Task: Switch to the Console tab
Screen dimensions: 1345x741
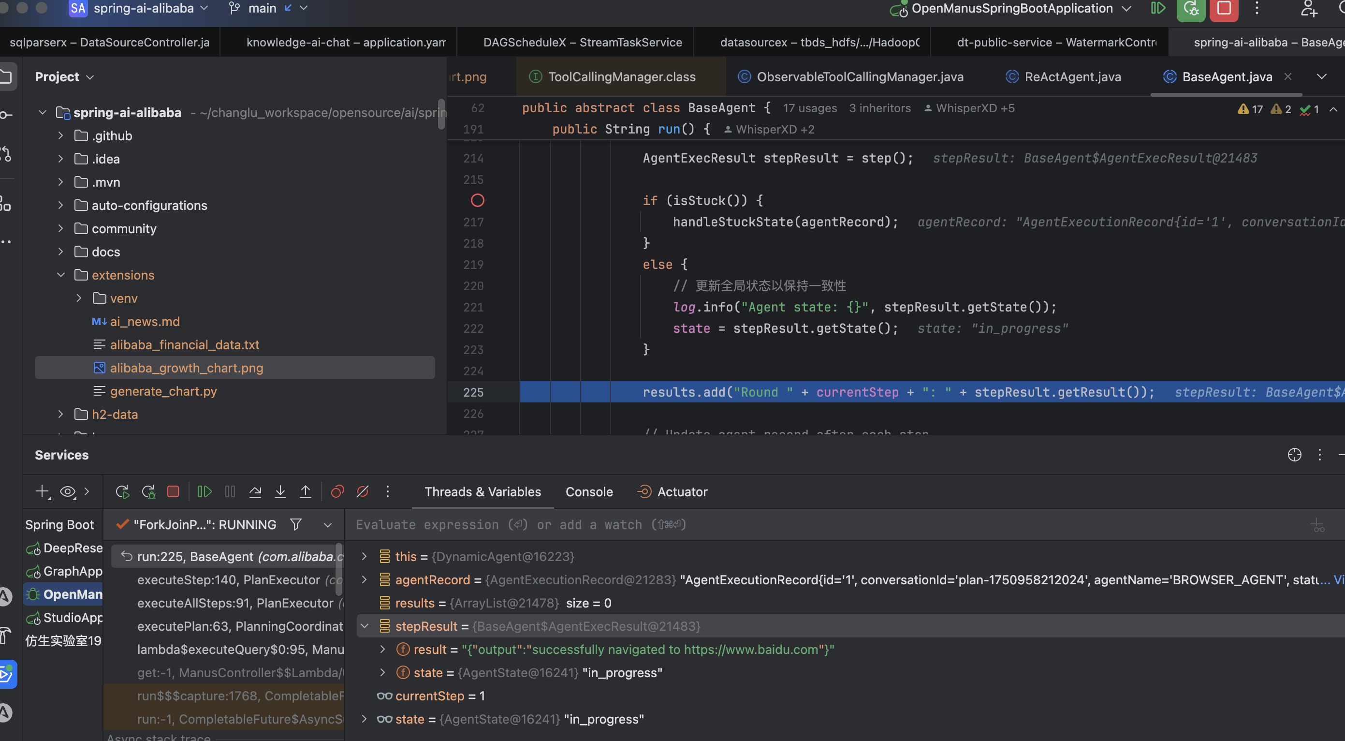Action: [589, 492]
